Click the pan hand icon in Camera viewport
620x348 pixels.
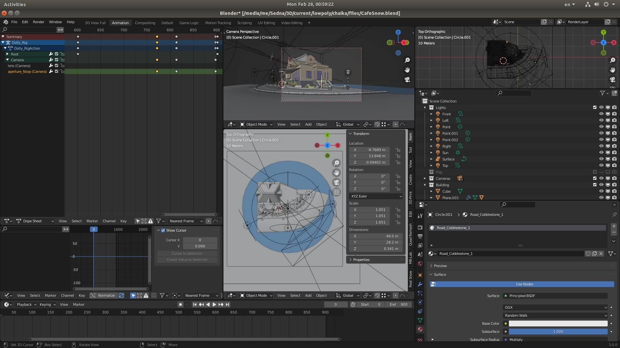click(407, 70)
